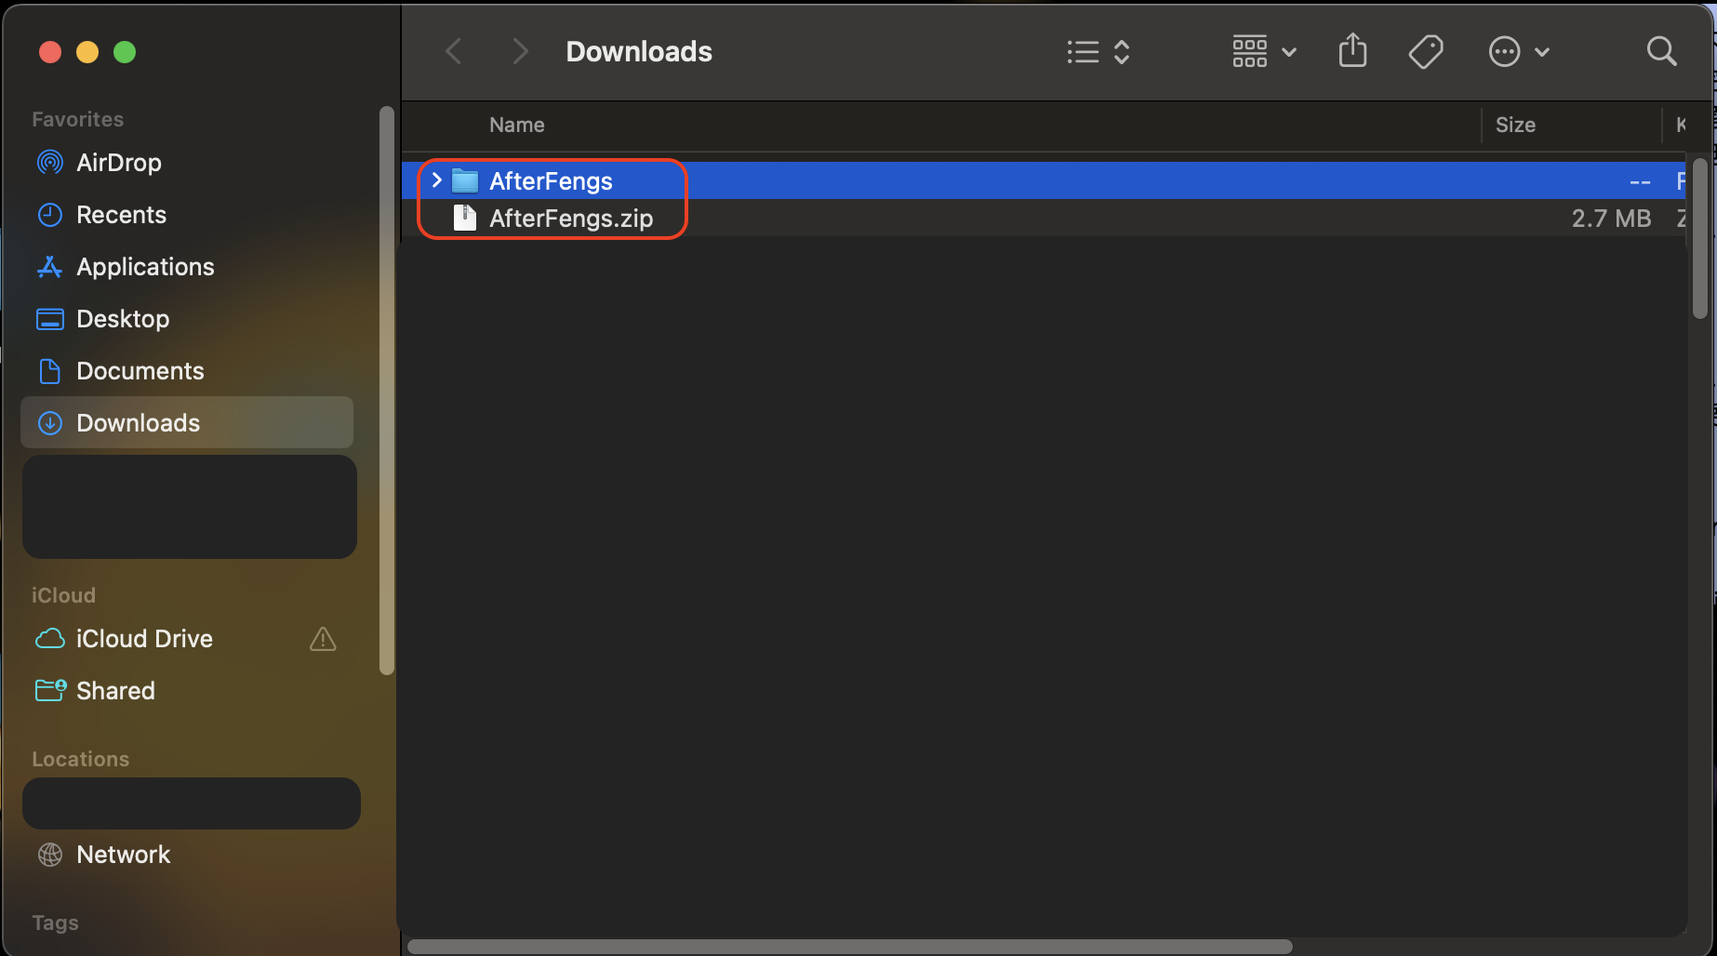Open the Group By grid dropdown
1717x956 pixels.
click(1263, 51)
